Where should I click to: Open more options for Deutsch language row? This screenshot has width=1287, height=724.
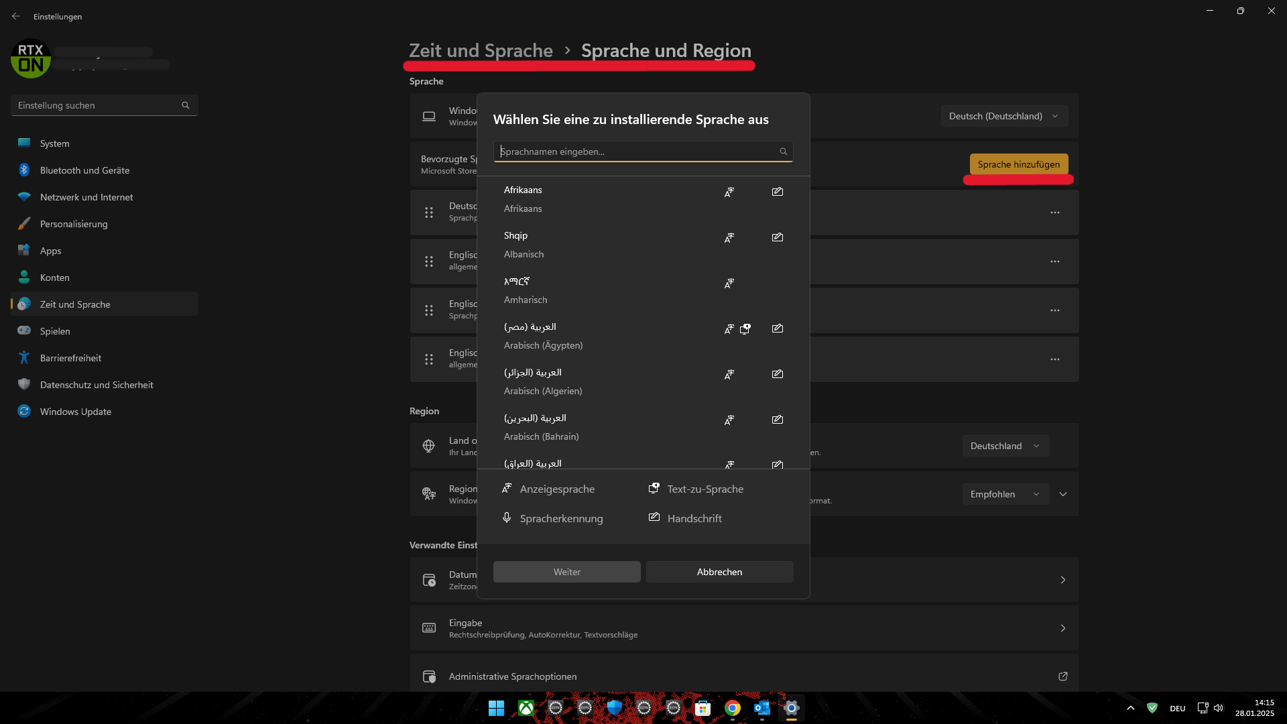1055,213
